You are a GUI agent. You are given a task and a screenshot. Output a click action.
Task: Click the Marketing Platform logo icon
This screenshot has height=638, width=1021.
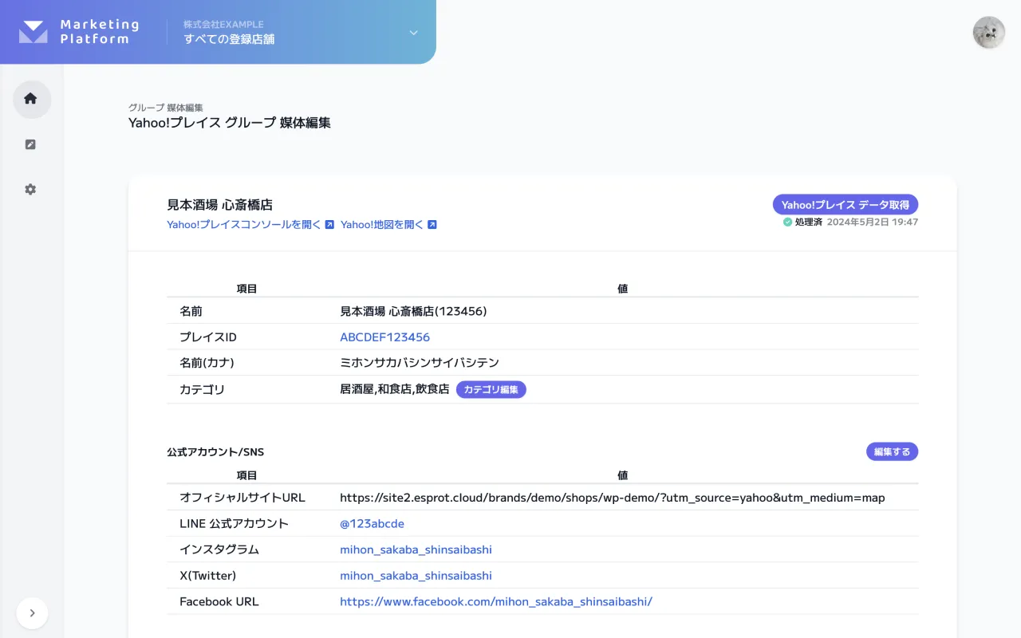tap(31, 32)
